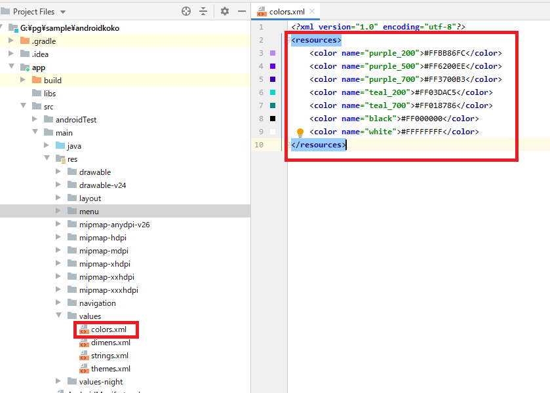
Task: Select the mipmap-mdpi folder
Action: [104, 251]
